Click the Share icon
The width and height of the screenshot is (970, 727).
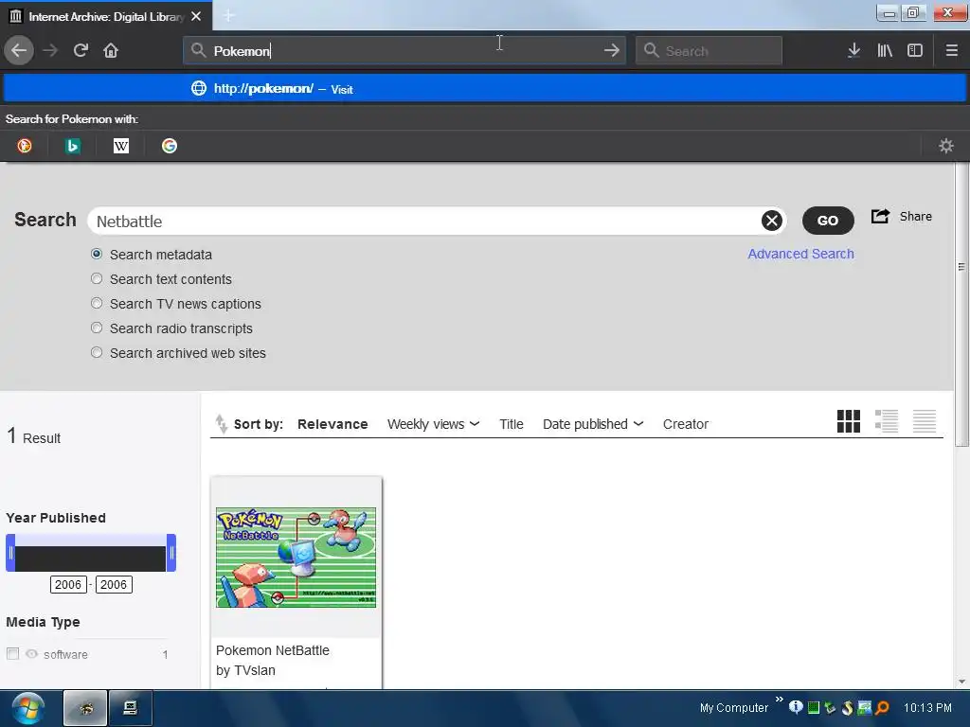click(880, 216)
